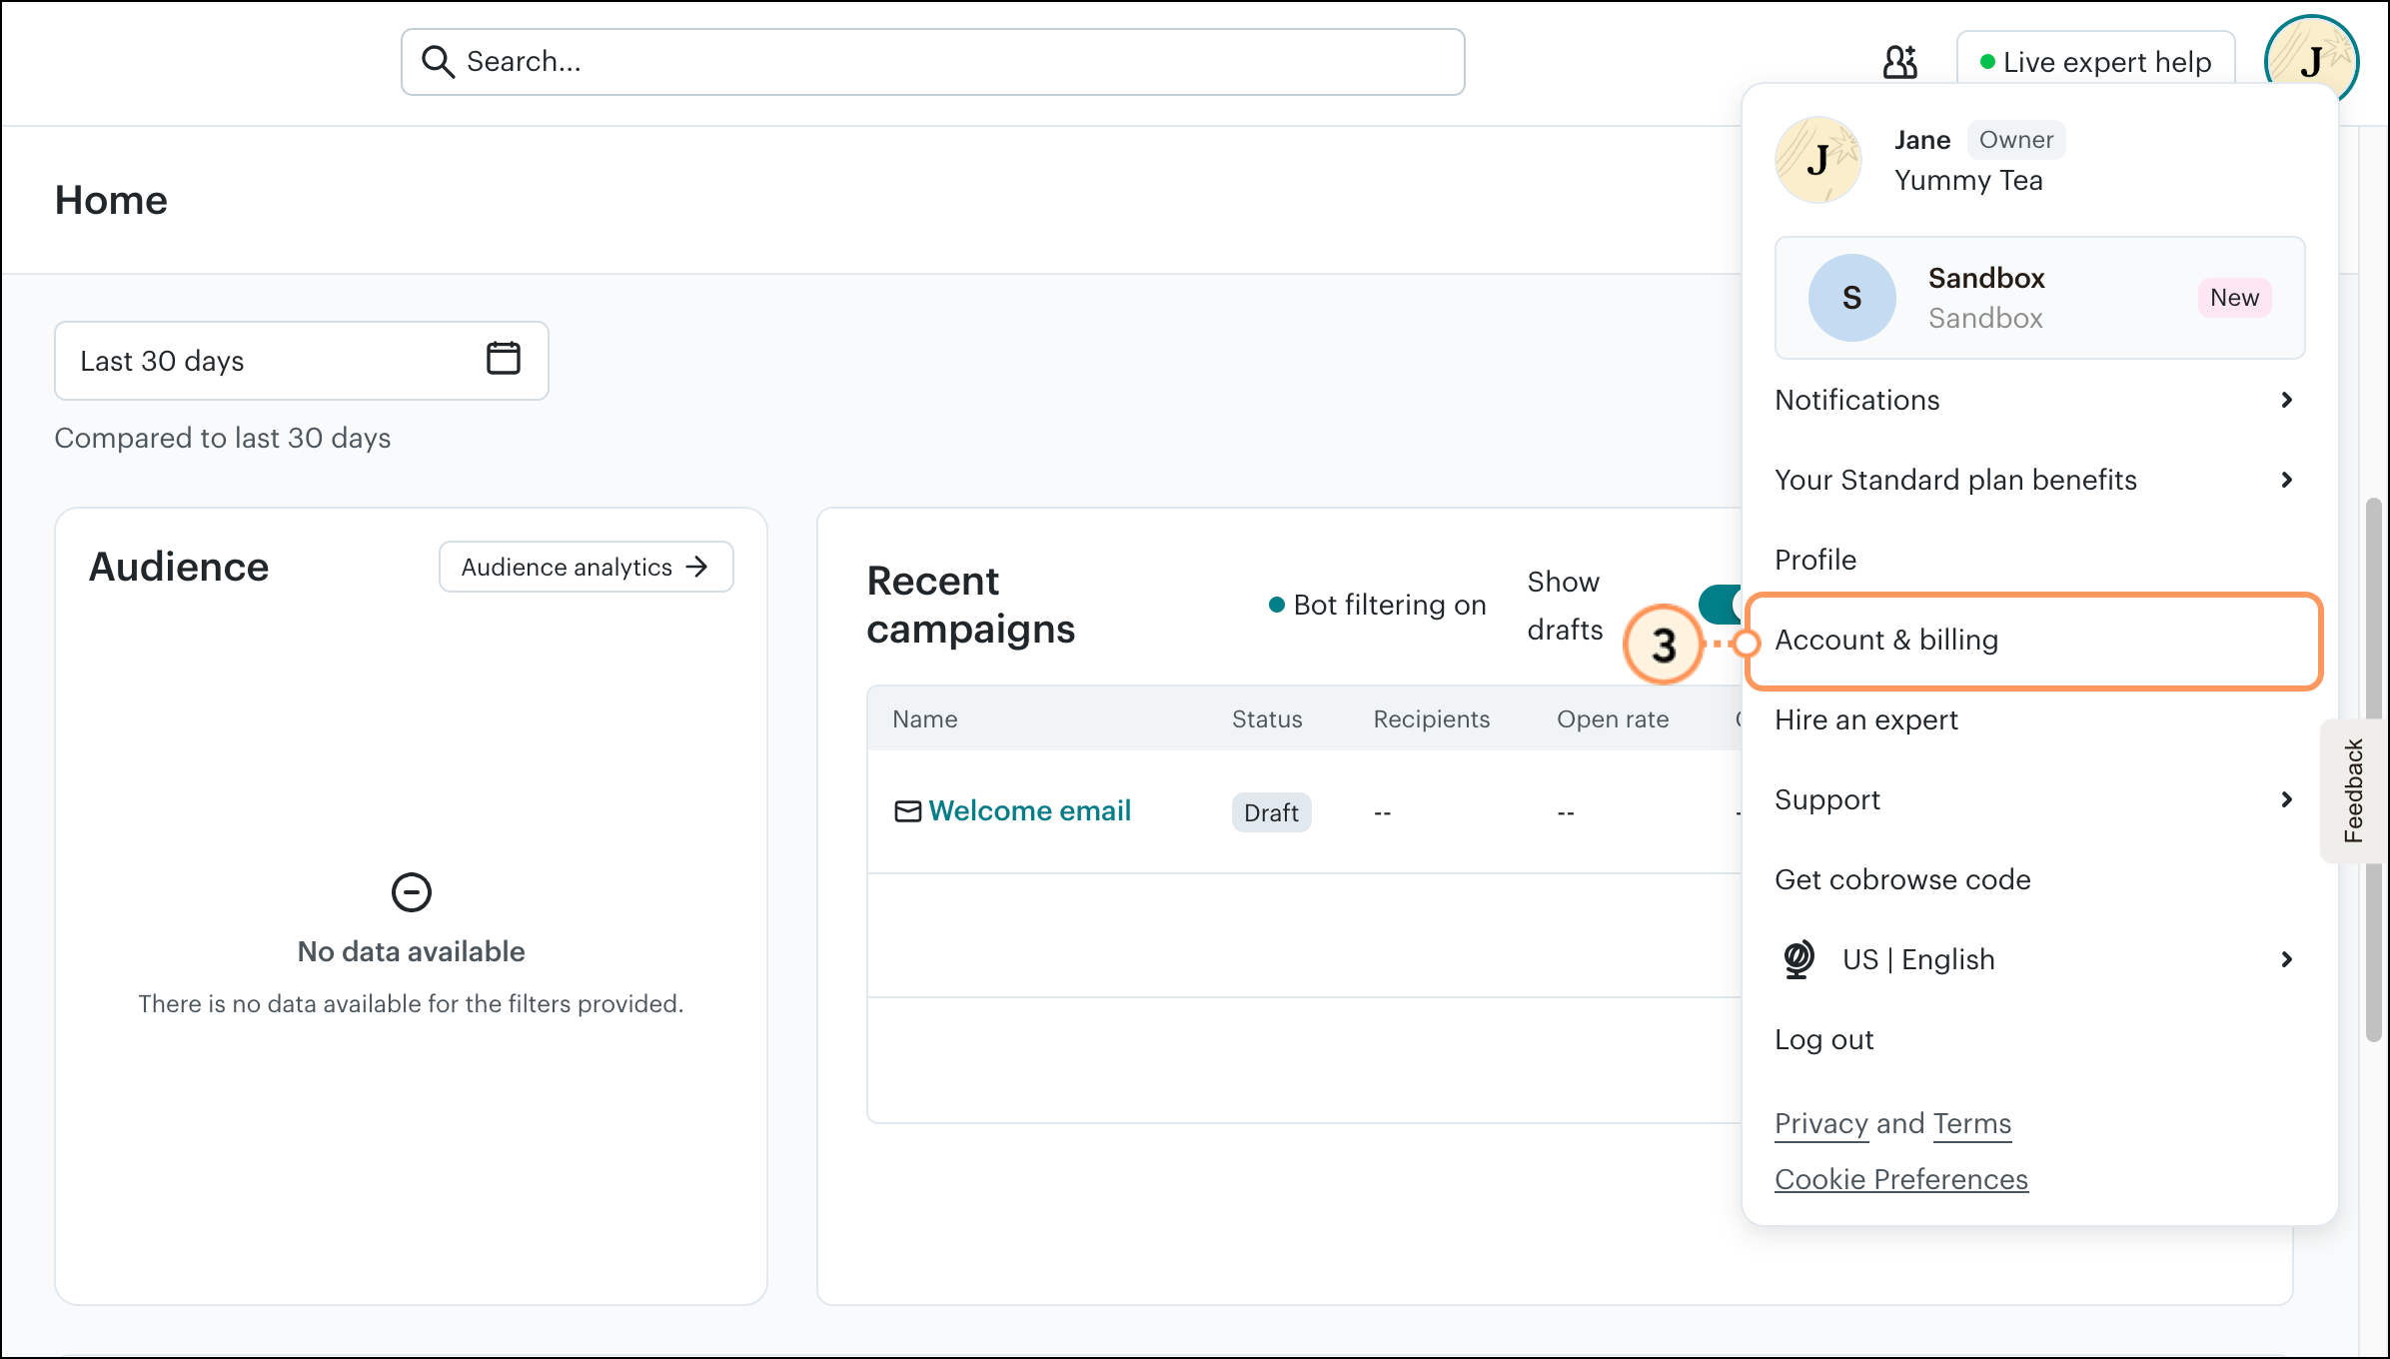The image size is (2390, 1359).
Task: Open the calendar icon in date range
Action: tap(503, 359)
